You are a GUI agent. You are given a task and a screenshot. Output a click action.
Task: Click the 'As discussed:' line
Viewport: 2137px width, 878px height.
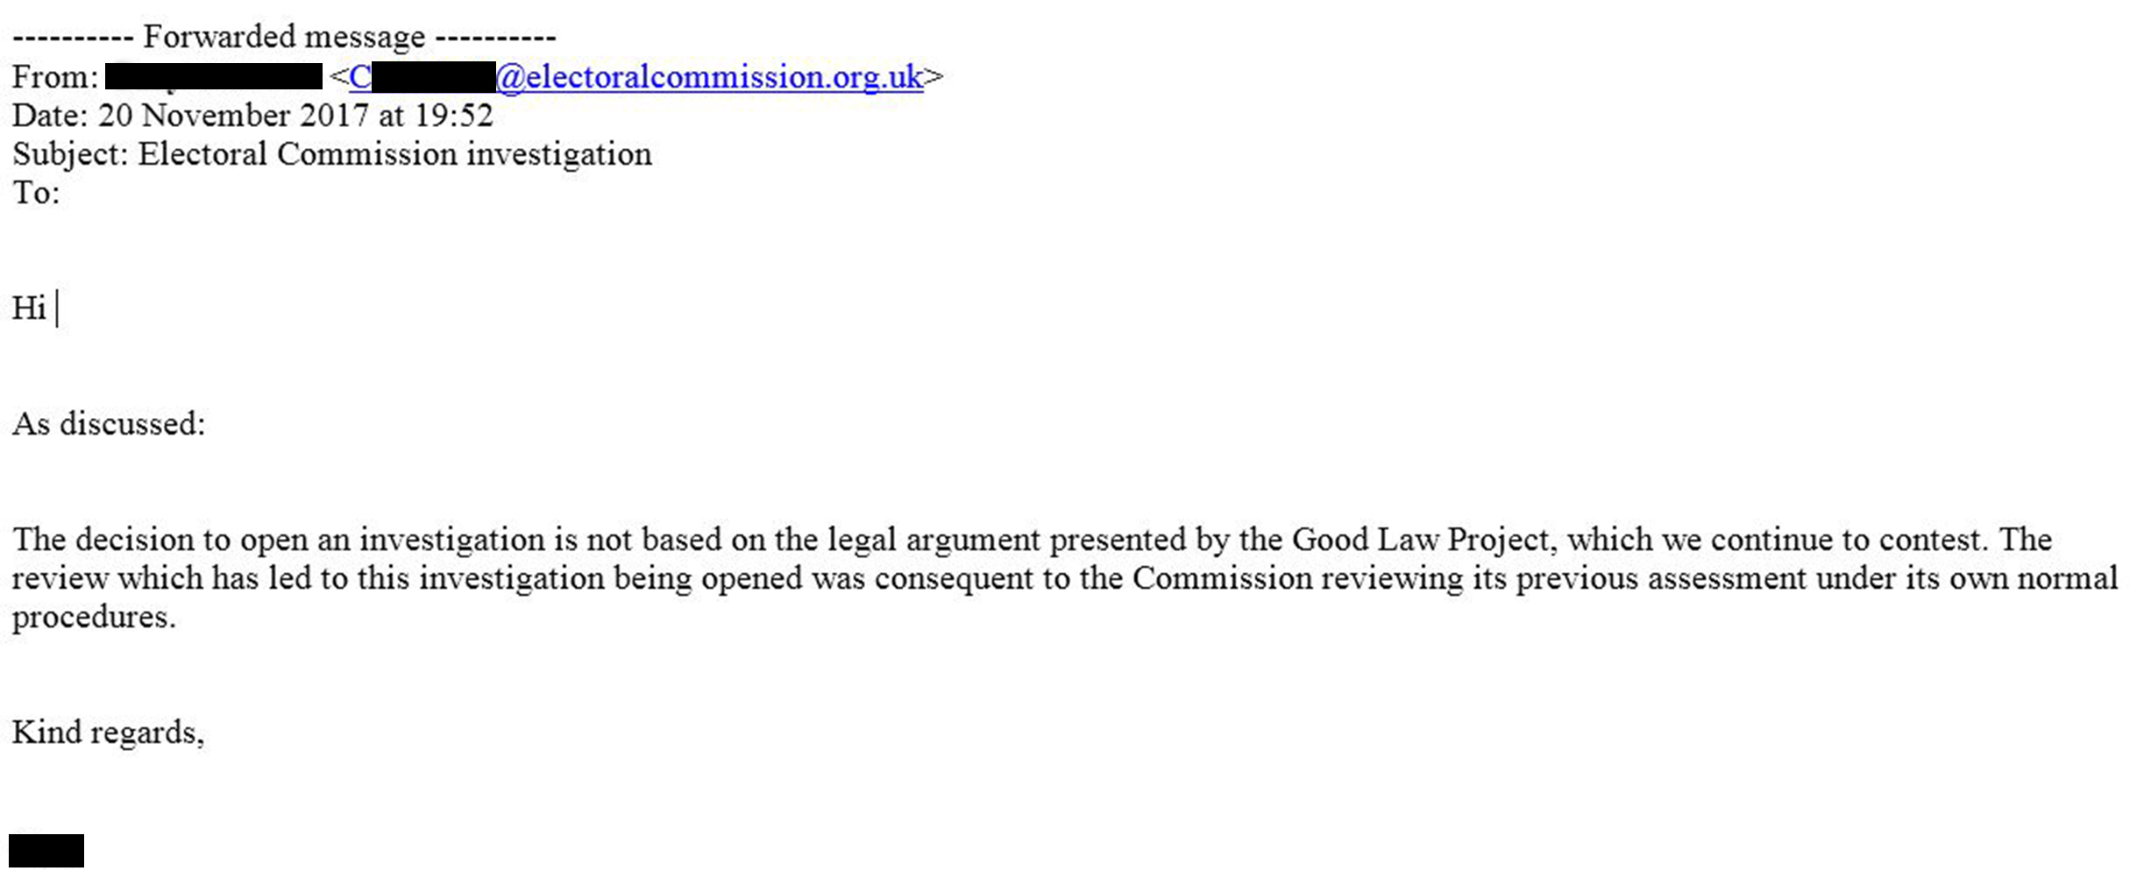109,424
